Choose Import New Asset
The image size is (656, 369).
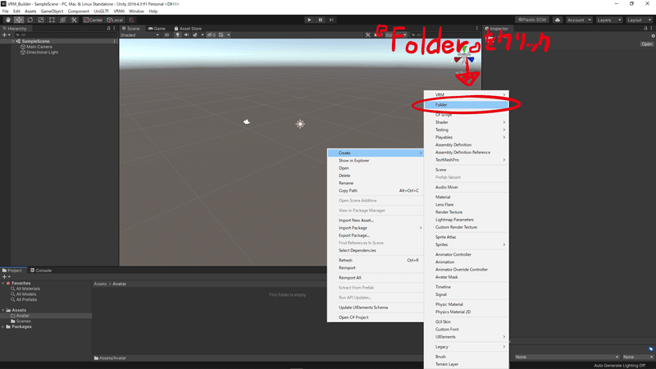tap(376, 221)
